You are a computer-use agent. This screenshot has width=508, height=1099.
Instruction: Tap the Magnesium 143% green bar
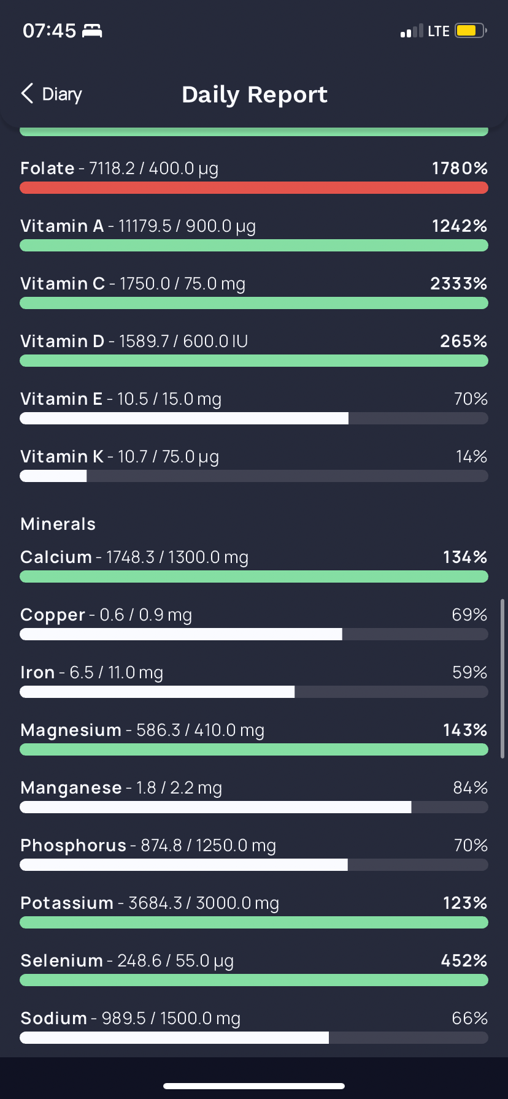tap(254, 749)
